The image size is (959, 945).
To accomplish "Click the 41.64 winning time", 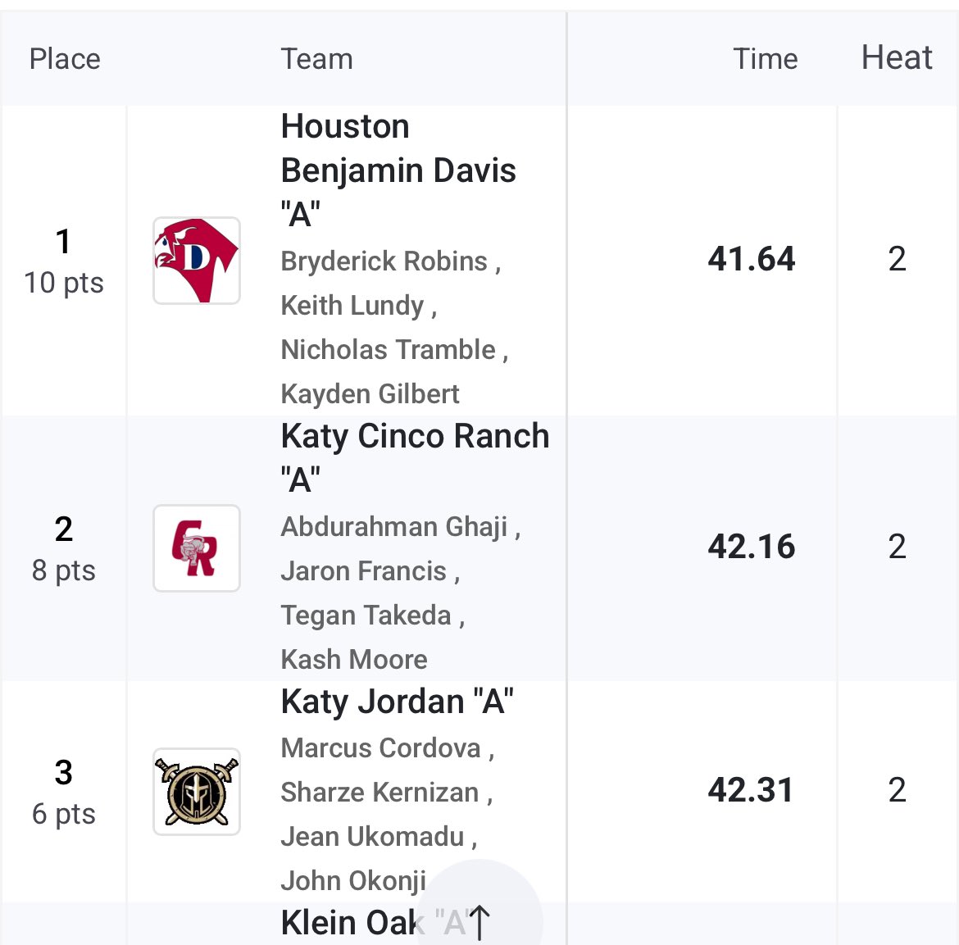I will tap(751, 259).
